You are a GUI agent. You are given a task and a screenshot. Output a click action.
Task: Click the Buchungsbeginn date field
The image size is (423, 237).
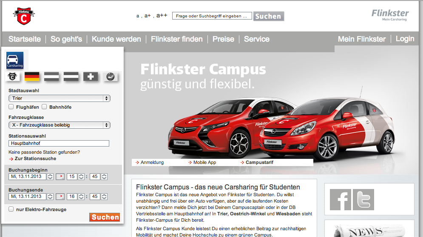[x=27, y=177]
